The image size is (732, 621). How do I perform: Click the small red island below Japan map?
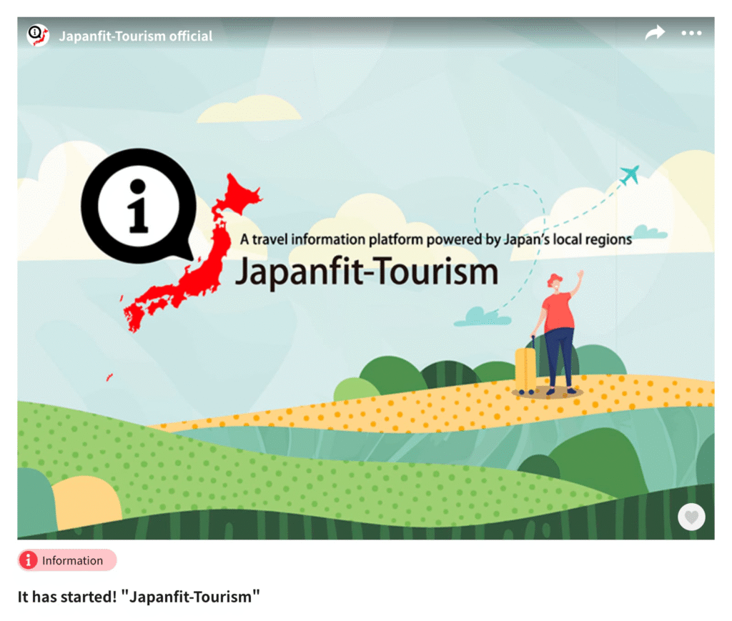(x=109, y=377)
